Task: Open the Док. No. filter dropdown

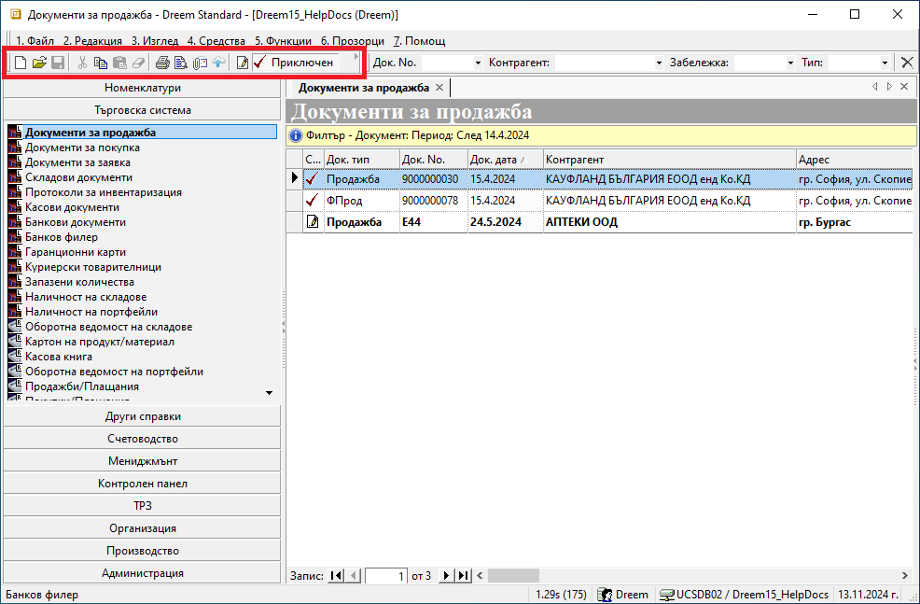Action: click(478, 63)
